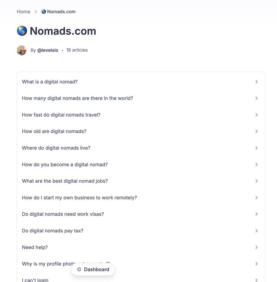Click arrow icon for "How do you become a digital nomad?"
The image size is (277, 282).
pyautogui.click(x=256, y=164)
